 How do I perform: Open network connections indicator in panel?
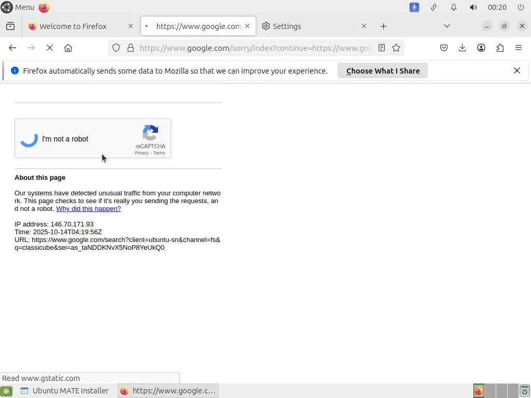[x=434, y=7]
